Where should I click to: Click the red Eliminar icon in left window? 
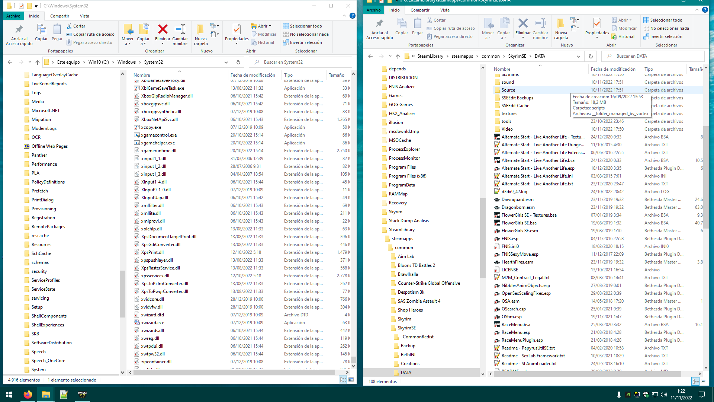click(x=163, y=30)
